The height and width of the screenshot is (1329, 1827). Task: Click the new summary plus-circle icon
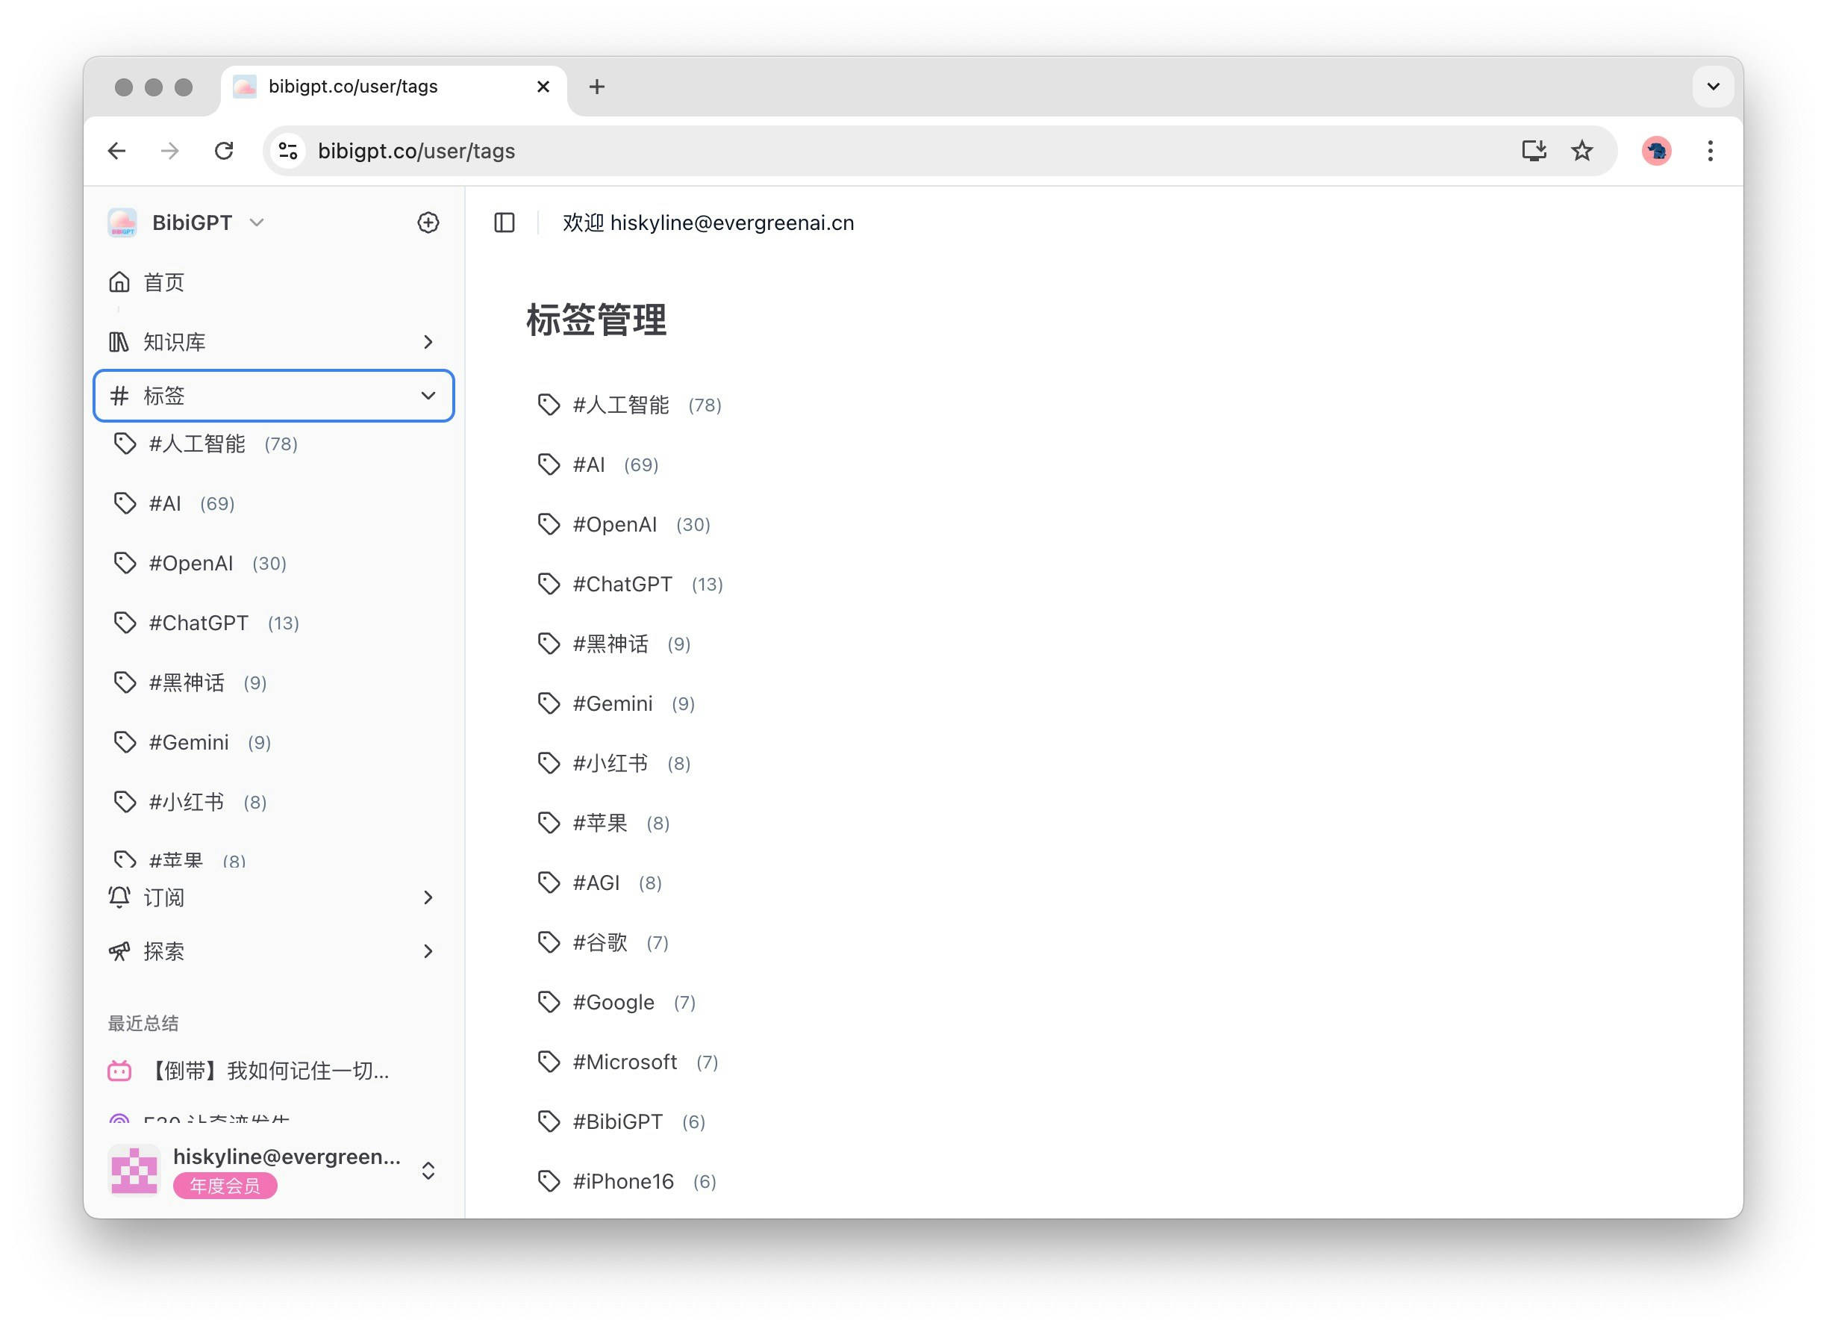pos(428,222)
